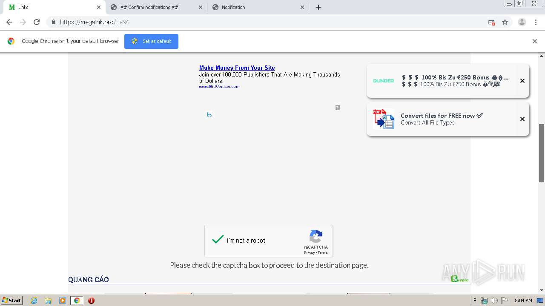Toggle the I'm not a robot checkbox
This screenshot has width=545, height=306.
tap(218, 240)
